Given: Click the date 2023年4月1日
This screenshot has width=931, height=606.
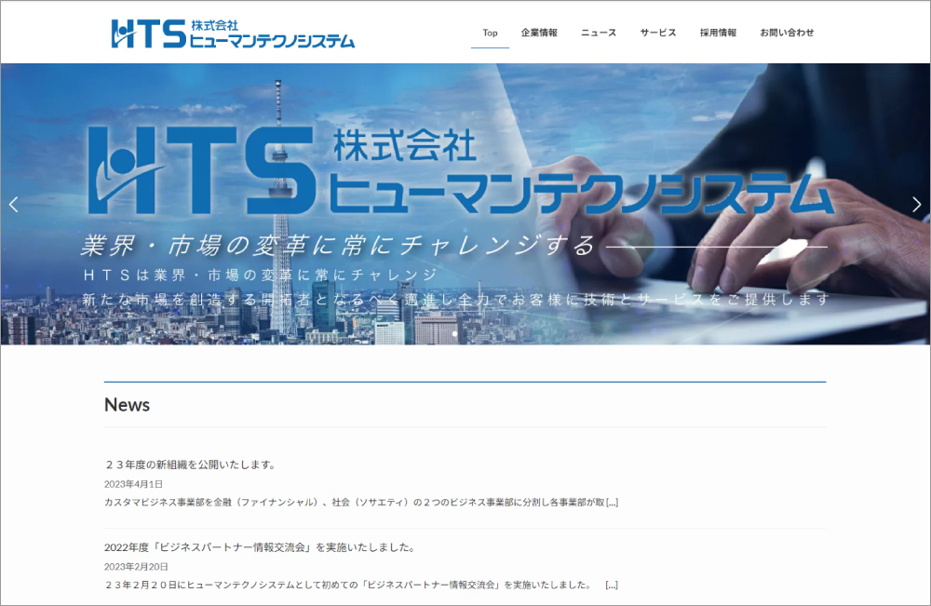Looking at the screenshot, I should [x=133, y=484].
